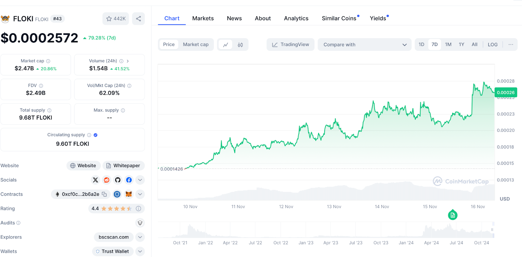
Task: Set chart range to 1M
Action: pyautogui.click(x=448, y=44)
